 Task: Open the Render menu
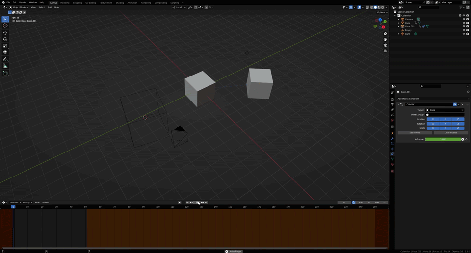point(23,3)
